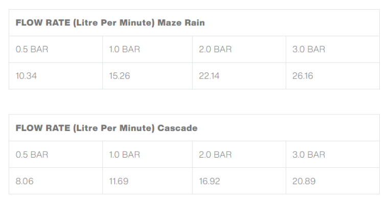Click the Cascade flow rate table header
The height and width of the screenshot is (204, 390).
click(x=106, y=128)
